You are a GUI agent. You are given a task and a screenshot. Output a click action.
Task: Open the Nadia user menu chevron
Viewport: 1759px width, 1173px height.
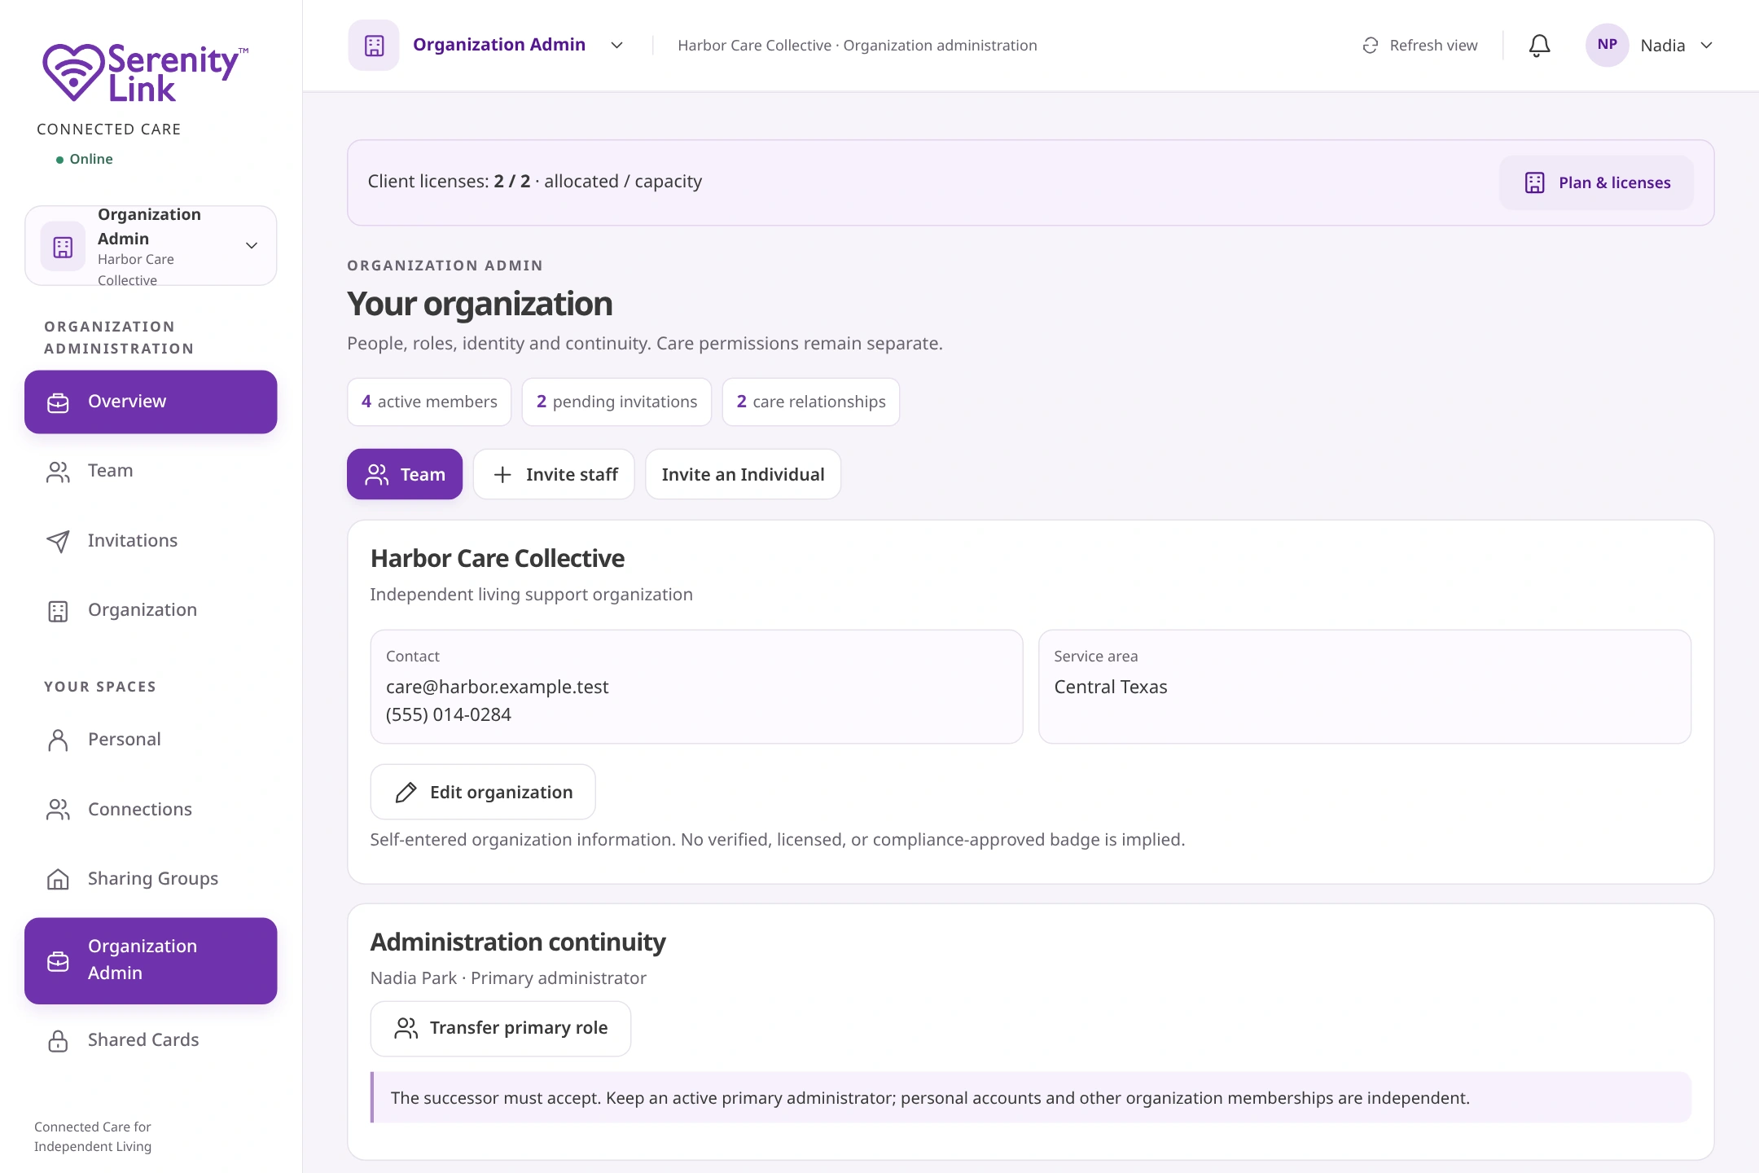pos(1706,46)
